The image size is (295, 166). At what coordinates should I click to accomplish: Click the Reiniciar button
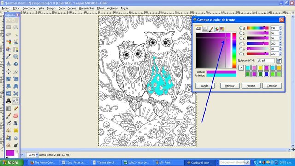230,86
